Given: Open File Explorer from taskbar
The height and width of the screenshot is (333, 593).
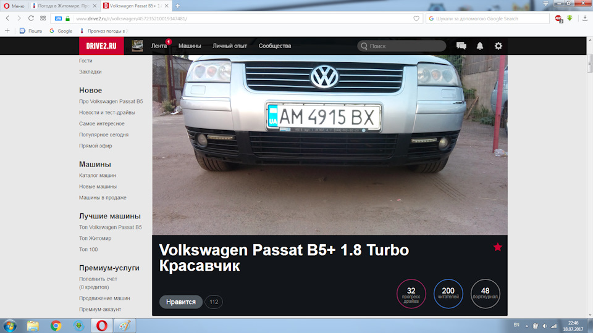Looking at the screenshot, I should [x=33, y=326].
